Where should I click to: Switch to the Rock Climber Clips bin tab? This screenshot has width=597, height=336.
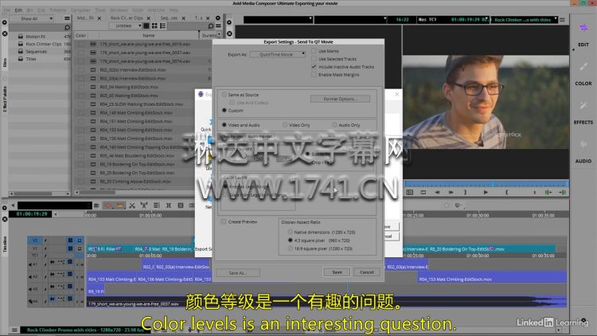[127, 18]
